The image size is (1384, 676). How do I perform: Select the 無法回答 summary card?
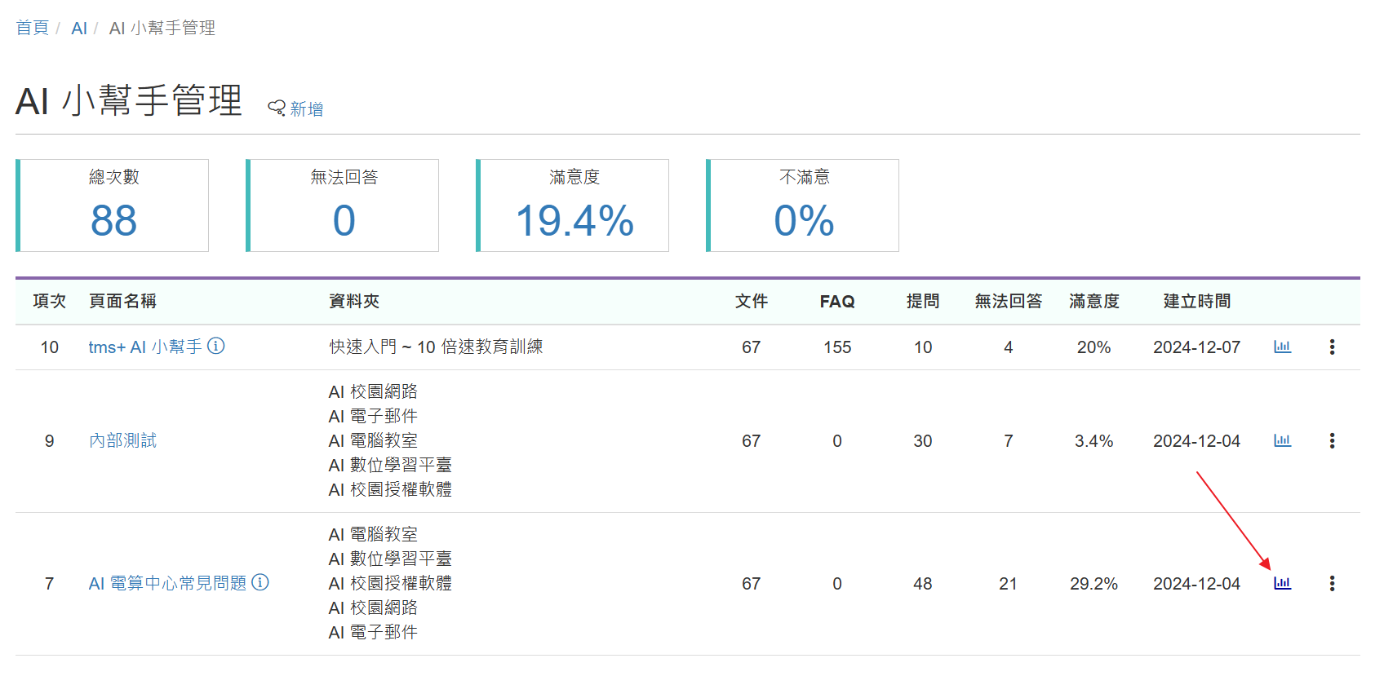point(344,205)
